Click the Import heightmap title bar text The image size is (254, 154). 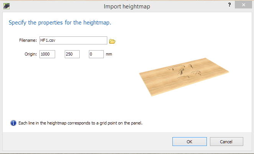(x=127, y=7)
